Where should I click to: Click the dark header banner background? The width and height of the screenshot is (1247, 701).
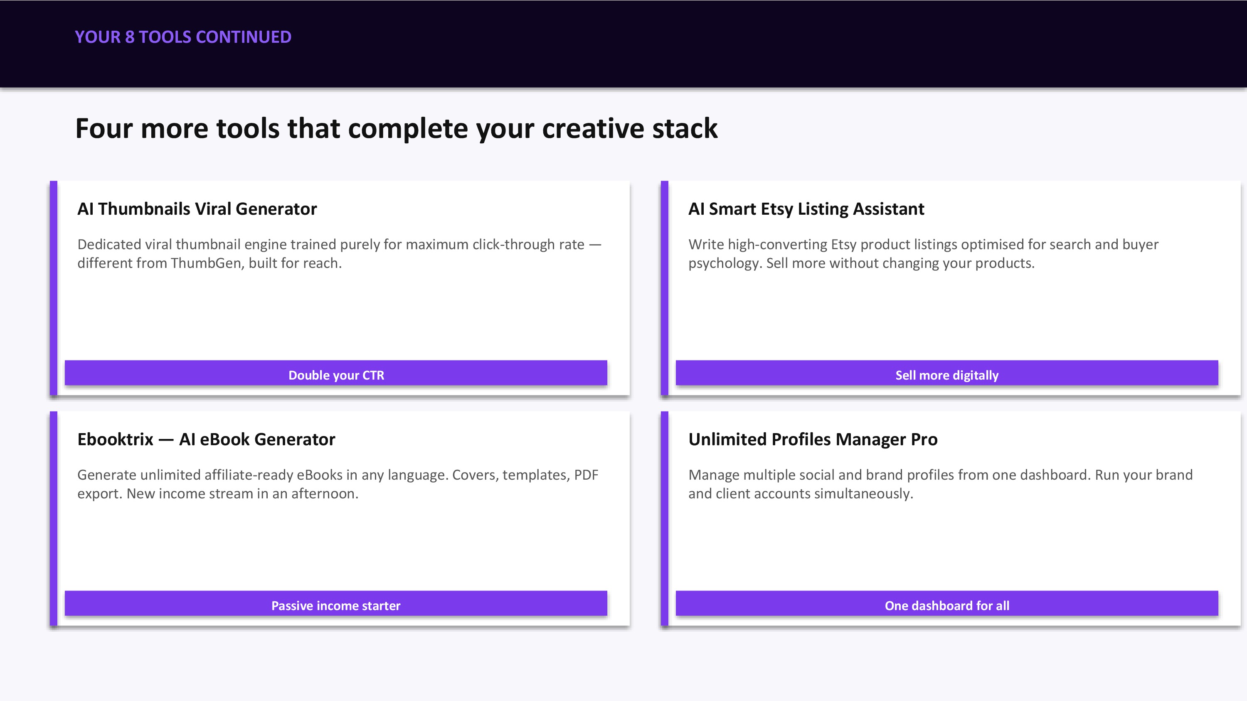[x=726, y=44]
